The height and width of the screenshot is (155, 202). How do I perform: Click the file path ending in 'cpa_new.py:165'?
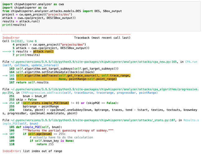(94, 62)
